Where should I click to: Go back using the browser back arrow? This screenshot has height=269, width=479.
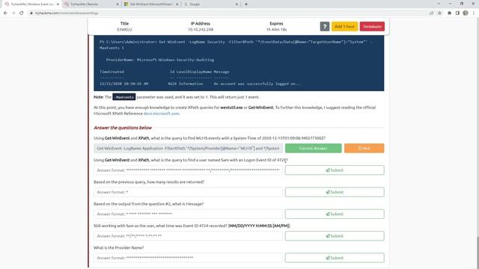point(5,13)
